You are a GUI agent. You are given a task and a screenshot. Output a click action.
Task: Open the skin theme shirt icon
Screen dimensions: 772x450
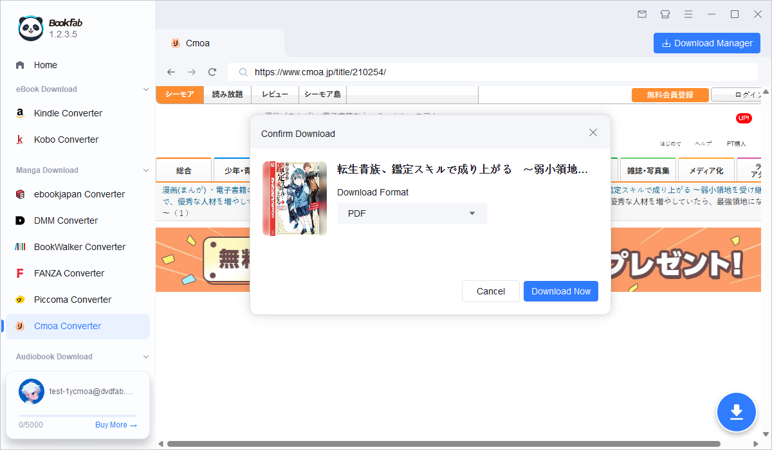point(665,14)
